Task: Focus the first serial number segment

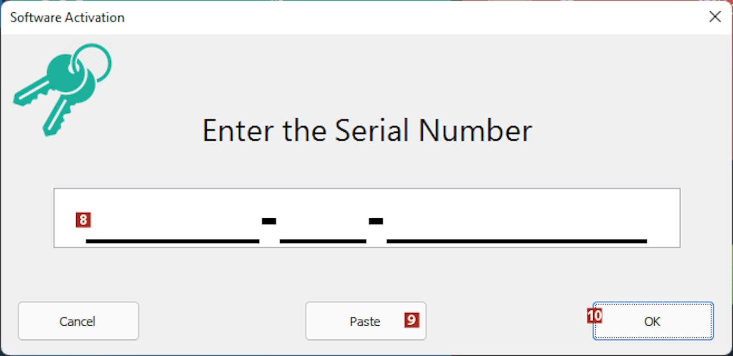Action: pyautogui.click(x=172, y=227)
